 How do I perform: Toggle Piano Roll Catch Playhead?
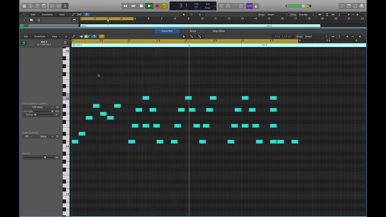pos(94,36)
